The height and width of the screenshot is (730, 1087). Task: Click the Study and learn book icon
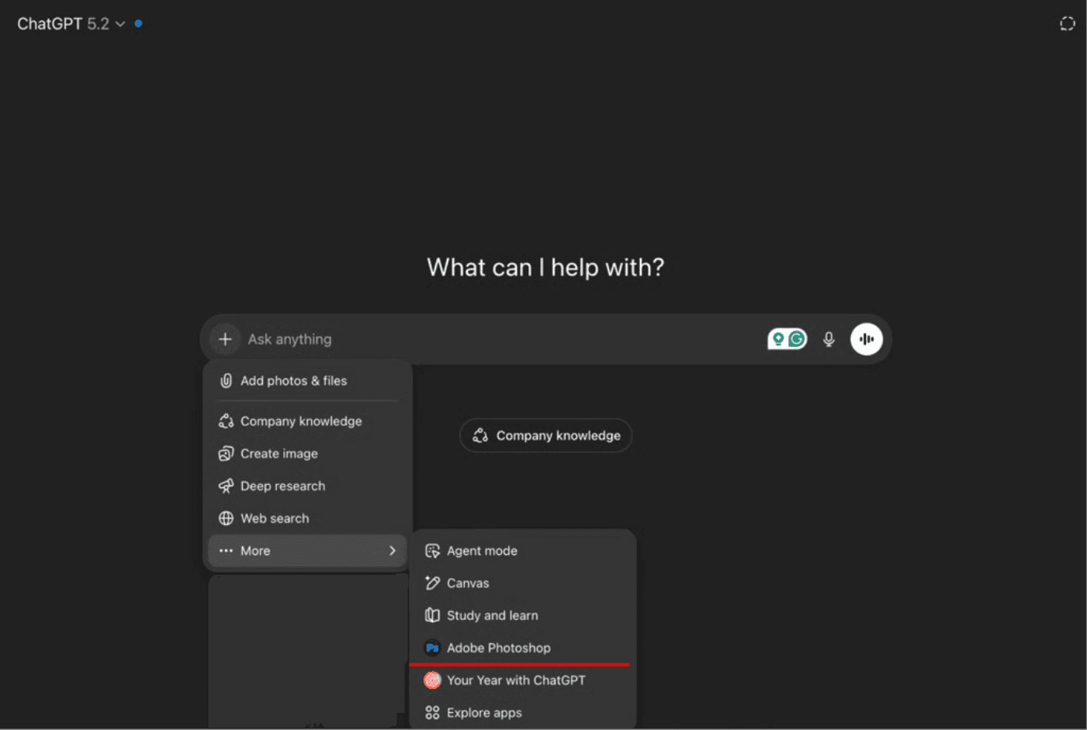pos(432,616)
